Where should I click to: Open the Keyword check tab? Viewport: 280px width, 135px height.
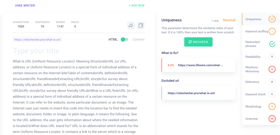pos(255,94)
